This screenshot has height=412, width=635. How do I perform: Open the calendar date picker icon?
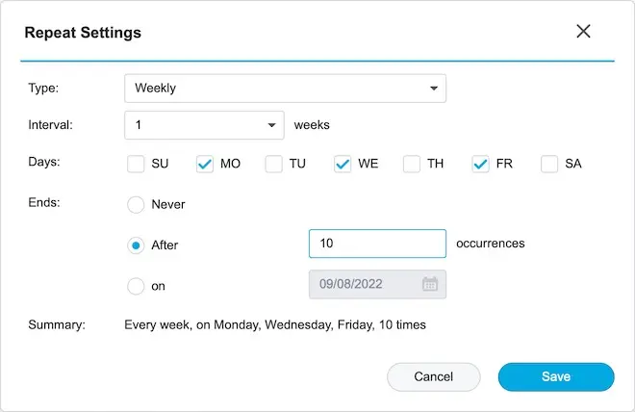[430, 284]
